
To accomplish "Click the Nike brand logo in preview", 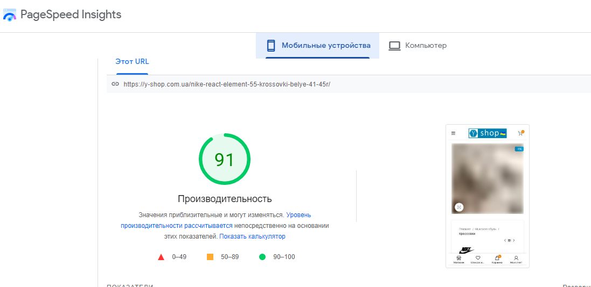I will pos(466,250).
